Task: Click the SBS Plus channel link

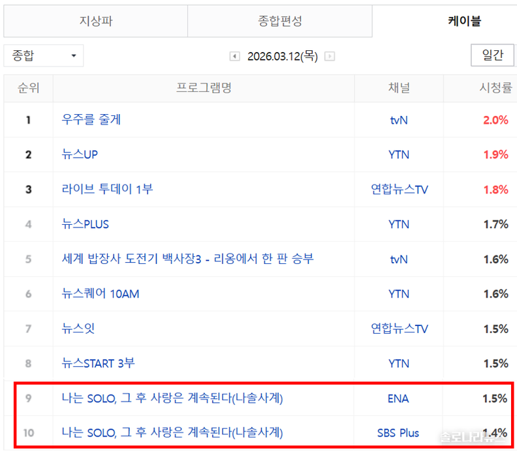Action: [x=398, y=433]
